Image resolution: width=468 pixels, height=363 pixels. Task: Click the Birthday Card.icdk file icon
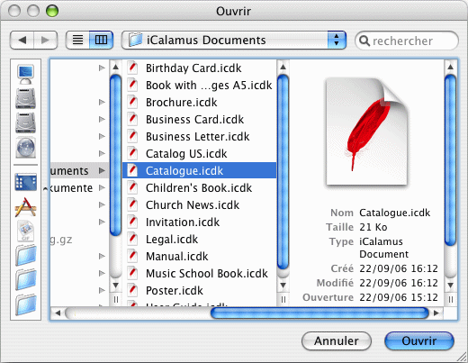[132, 68]
